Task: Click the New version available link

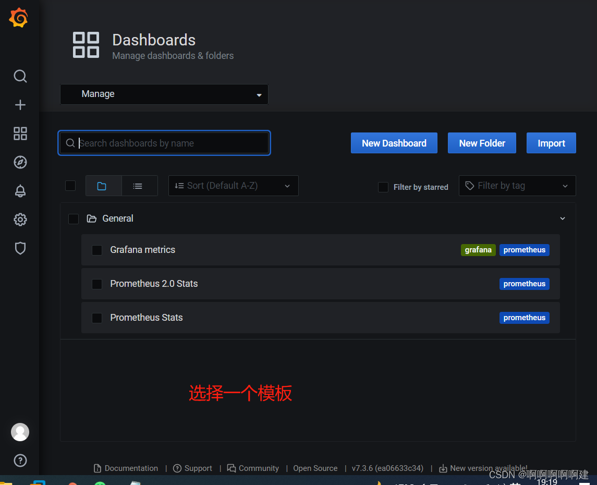Action: 489,468
